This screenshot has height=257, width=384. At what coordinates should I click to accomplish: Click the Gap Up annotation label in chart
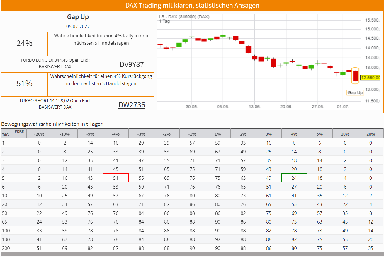click(355, 92)
